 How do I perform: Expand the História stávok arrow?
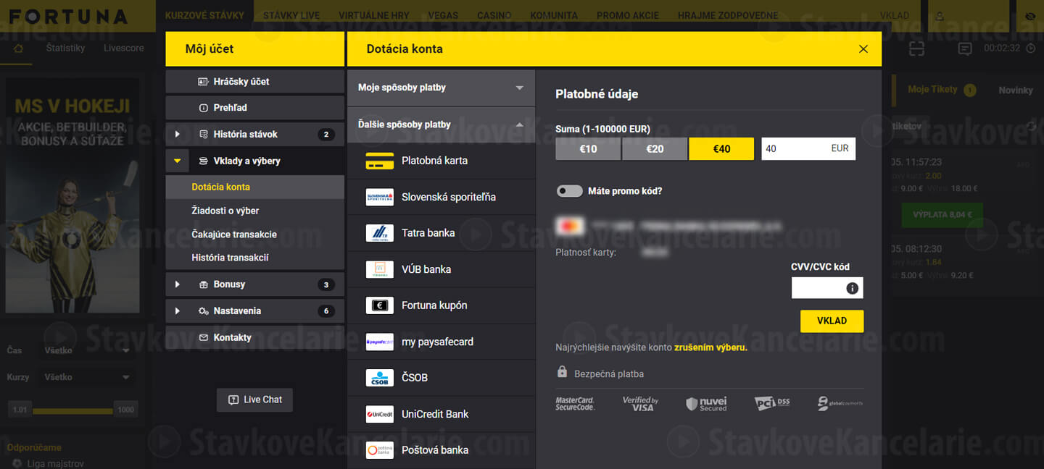[177, 134]
